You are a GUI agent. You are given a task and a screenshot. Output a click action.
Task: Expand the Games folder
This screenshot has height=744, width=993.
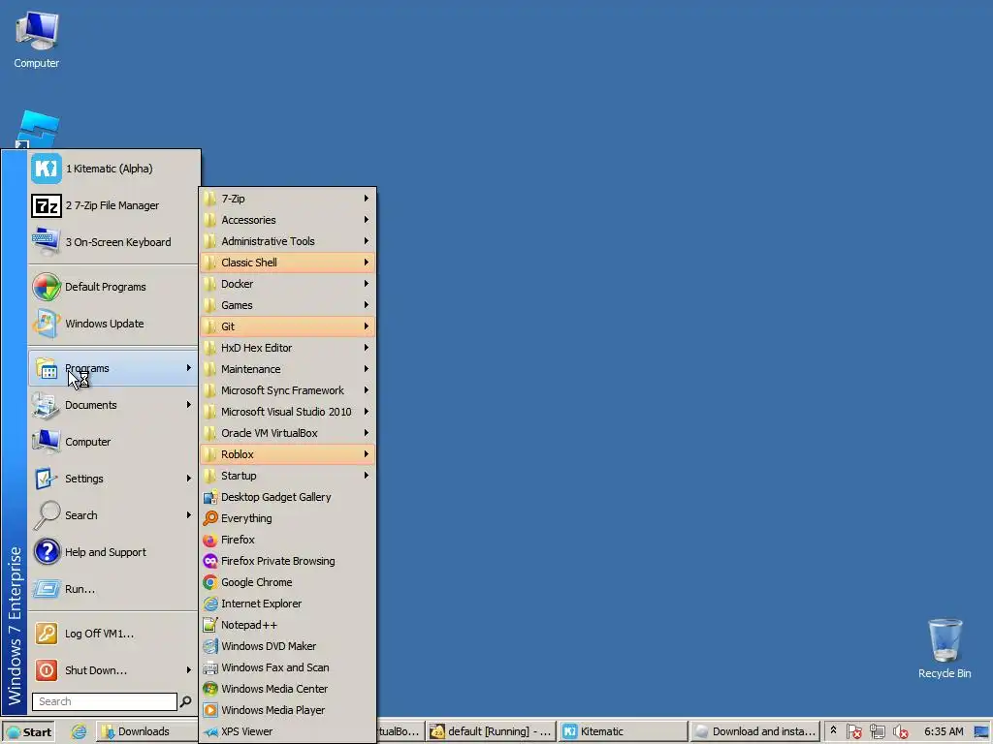click(287, 305)
